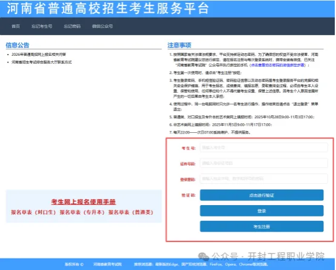Open 报名草表（专升本）link
This screenshot has width=336, height=270.
coord(82,212)
